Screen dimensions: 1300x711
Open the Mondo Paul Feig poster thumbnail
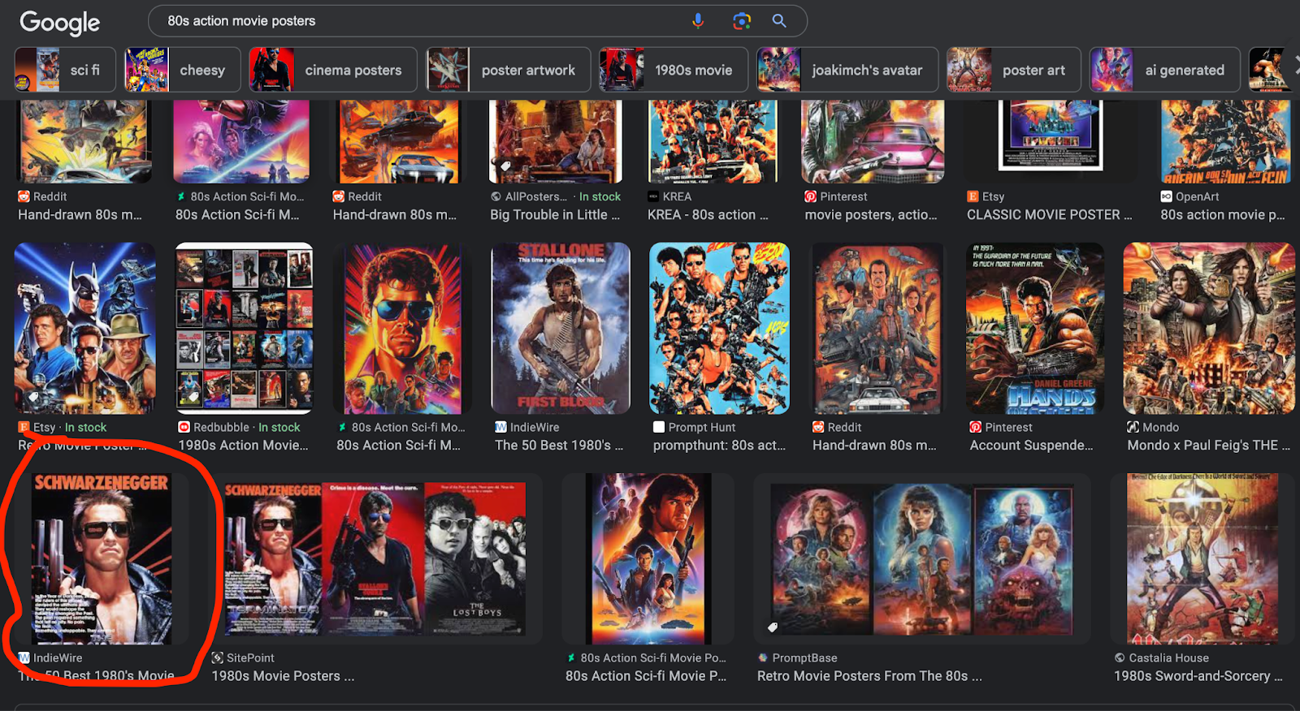coord(1209,328)
